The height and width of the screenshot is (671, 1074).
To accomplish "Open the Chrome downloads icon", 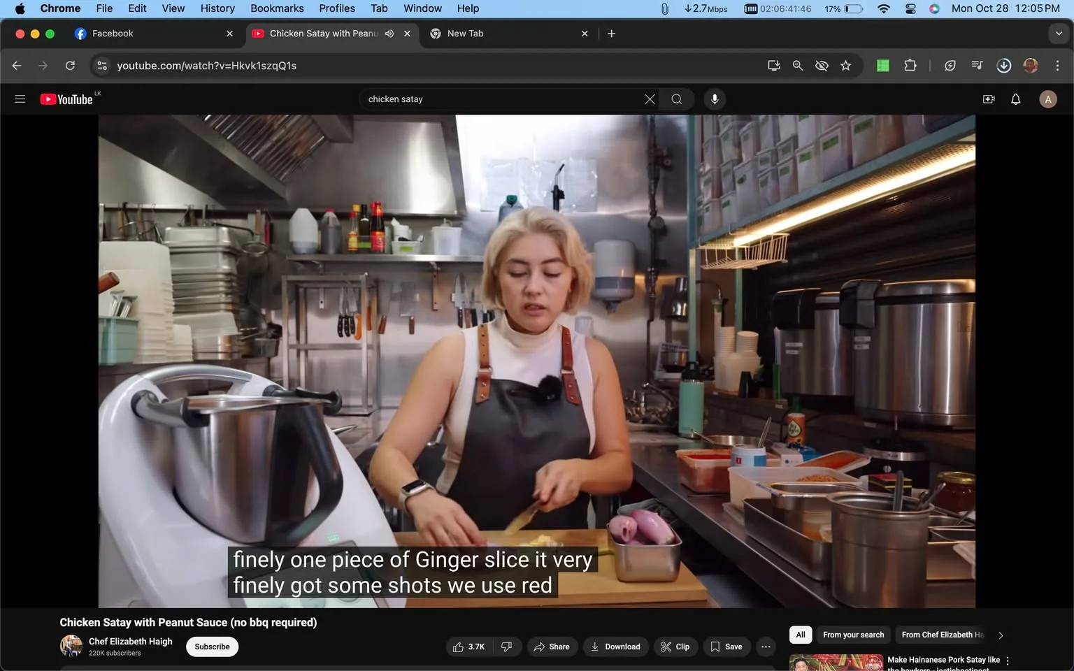I will coord(1003,65).
